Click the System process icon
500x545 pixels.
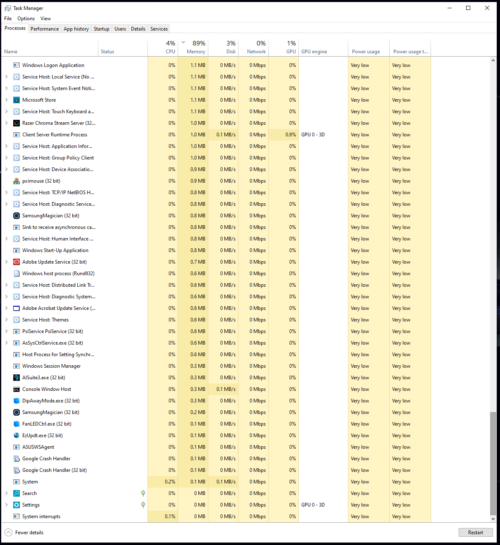point(17,482)
